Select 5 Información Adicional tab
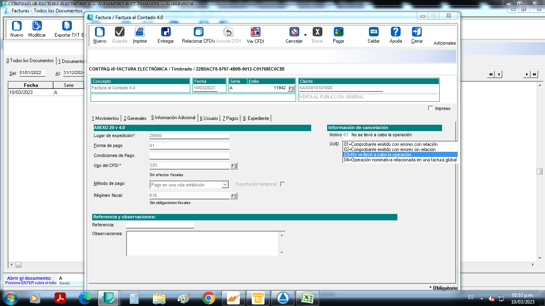This screenshot has height=306, width=545. click(x=173, y=118)
